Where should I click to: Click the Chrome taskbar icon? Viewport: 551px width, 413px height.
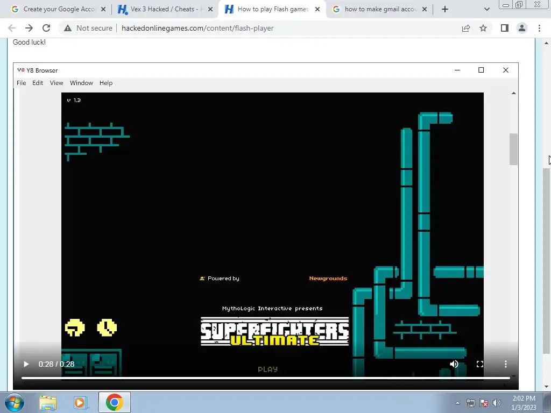(114, 402)
